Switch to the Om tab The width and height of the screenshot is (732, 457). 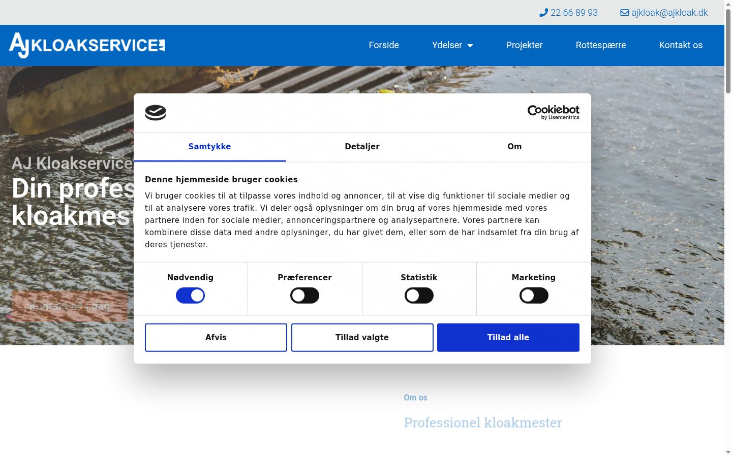pos(514,147)
